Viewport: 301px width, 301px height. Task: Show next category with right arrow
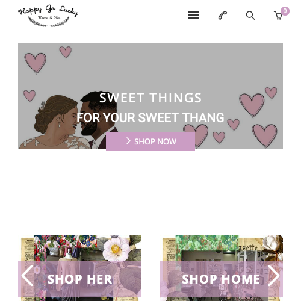point(274,276)
